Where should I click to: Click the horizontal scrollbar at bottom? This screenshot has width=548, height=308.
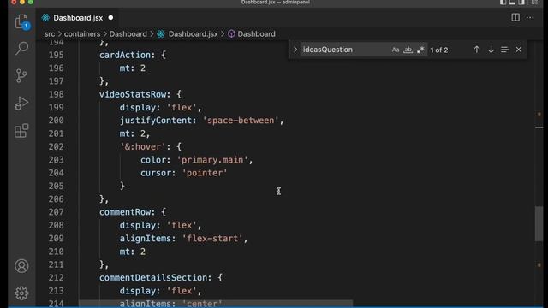tap(216, 303)
